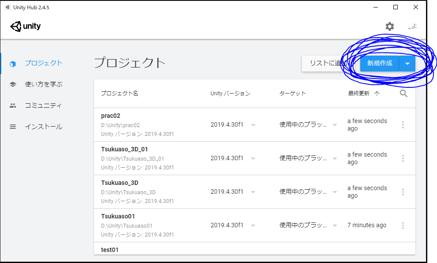Click the リストに追加 button
Viewport: 437px width, 263px height.
tap(325, 64)
